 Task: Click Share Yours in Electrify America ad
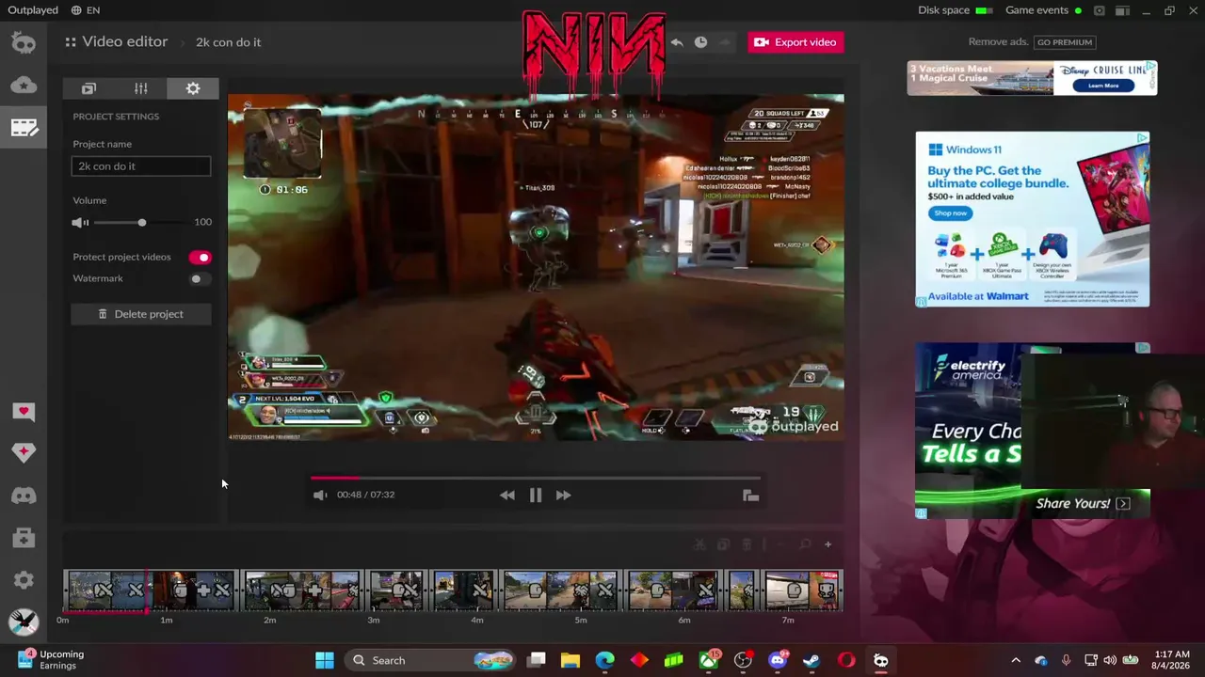pyautogui.click(x=1083, y=504)
